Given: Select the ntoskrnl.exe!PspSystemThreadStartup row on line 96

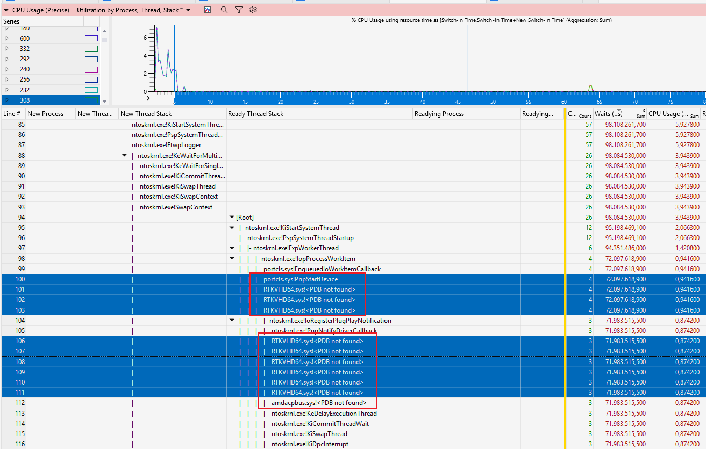Looking at the screenshot, I should [353, 238].
